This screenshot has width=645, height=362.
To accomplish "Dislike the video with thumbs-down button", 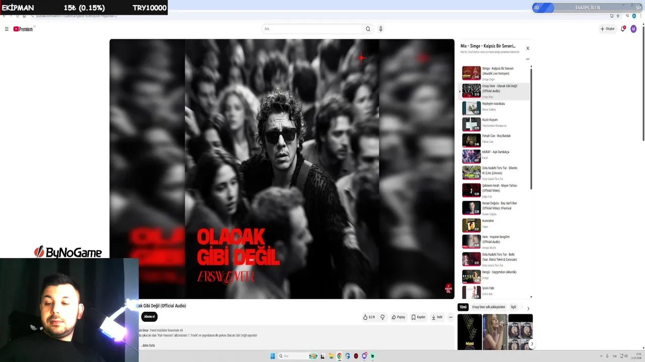I will click(382, 317).
